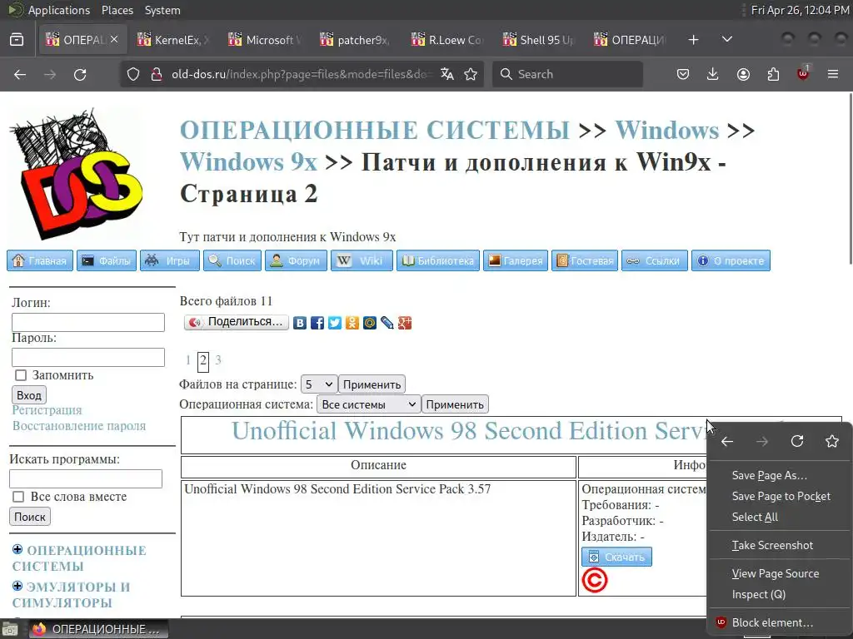Focus the Искать программы search field

tap(86, 478)
